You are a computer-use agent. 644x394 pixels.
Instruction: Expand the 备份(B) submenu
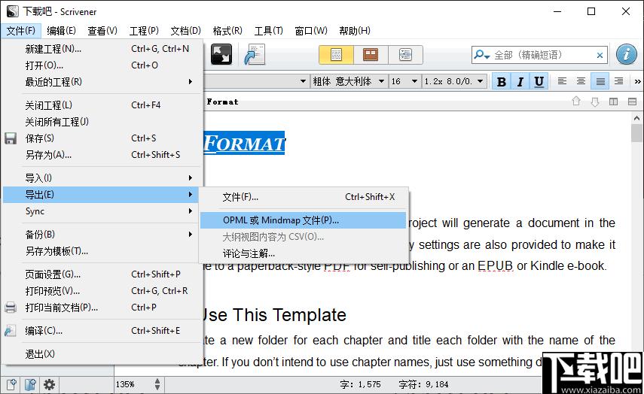coord(102,234)
